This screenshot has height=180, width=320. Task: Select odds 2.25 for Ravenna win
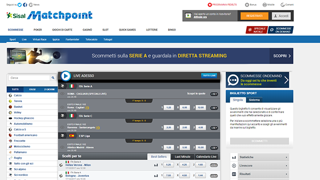(x=169, y=127)
